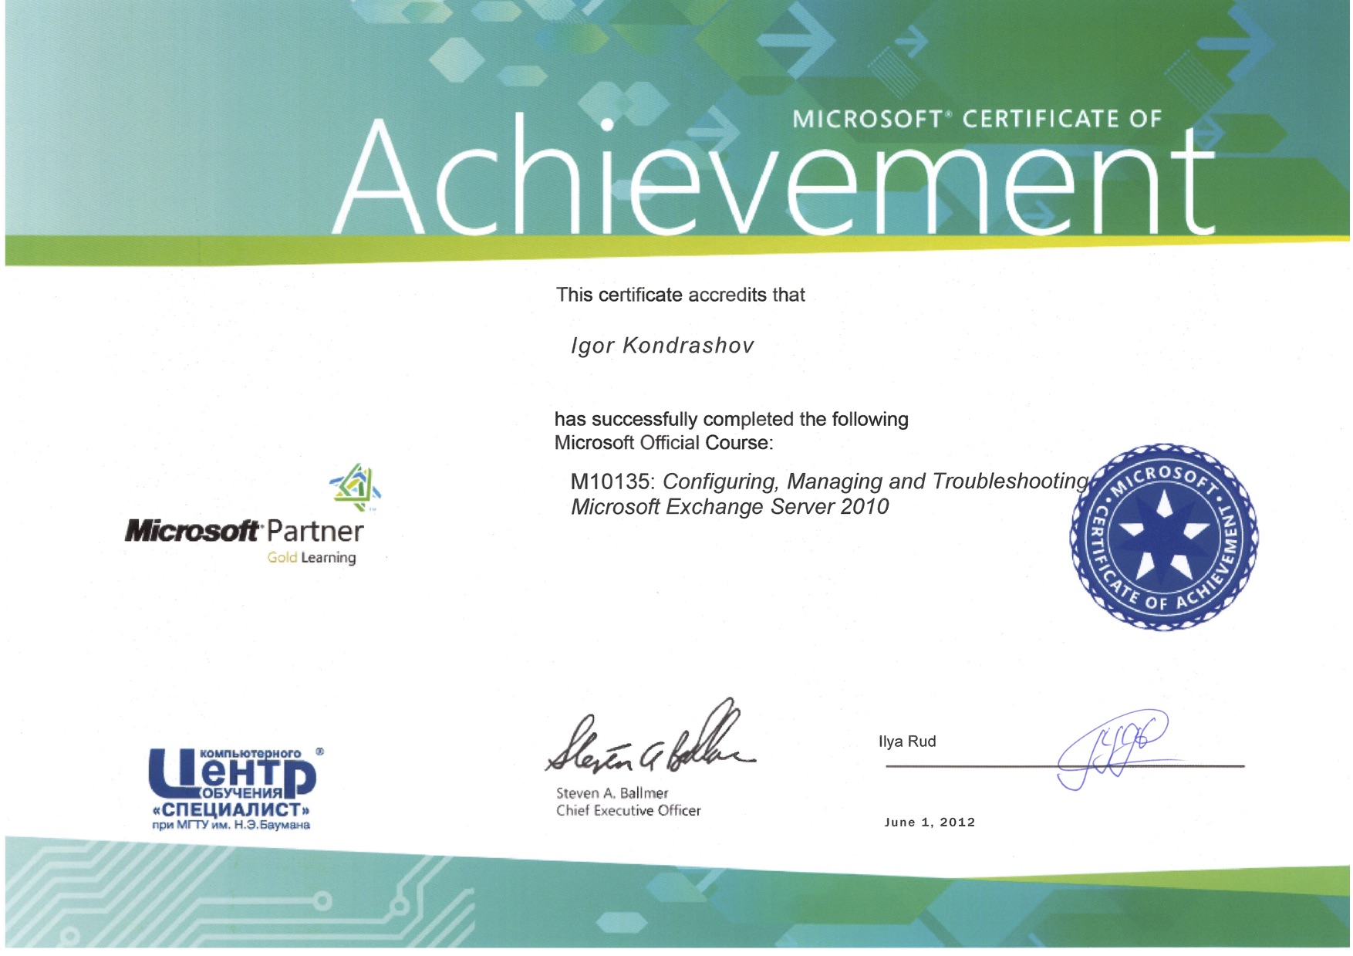
Task: Click the blue Microsoft Certificate of Achievement seal
Action: pyautogui.click(x=1164, y=537)
